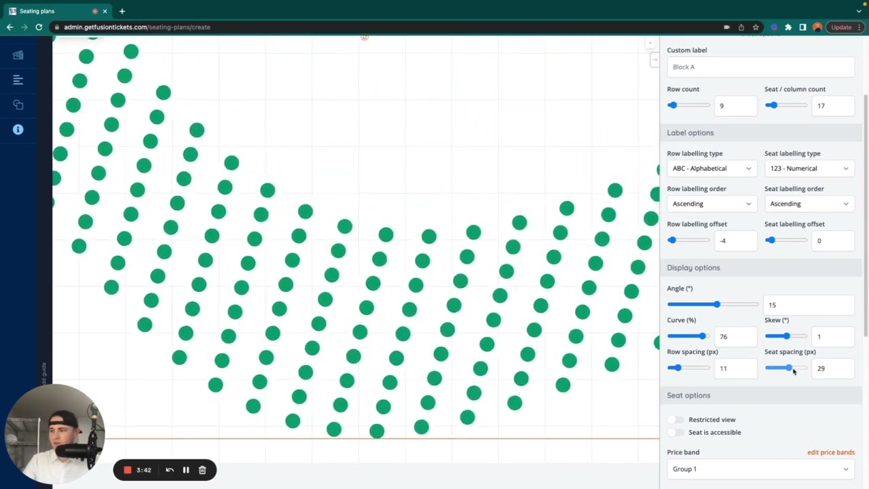The image size is (869, 489).
Task: Adjust the Seat / column count slider
Action: (786, 105)
